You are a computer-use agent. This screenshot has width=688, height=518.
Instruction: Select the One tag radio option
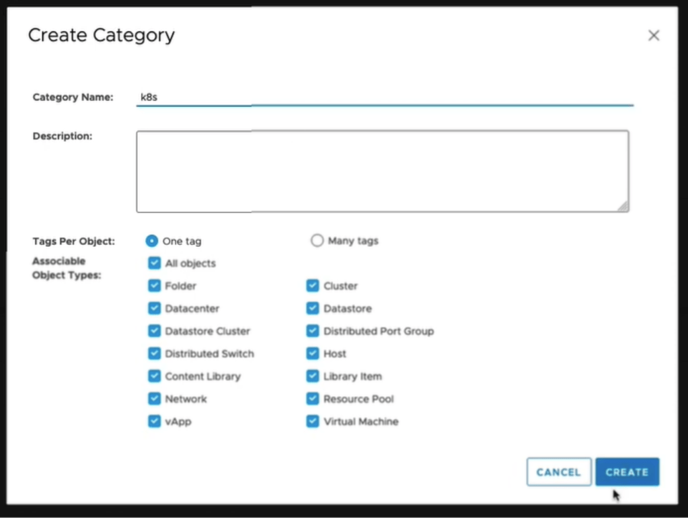(152, 241)
